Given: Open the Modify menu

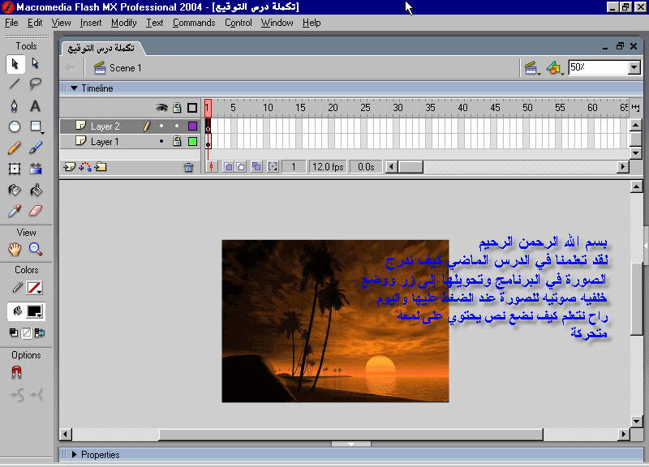Looking at the screenshot, I should (x=124, y=23).
